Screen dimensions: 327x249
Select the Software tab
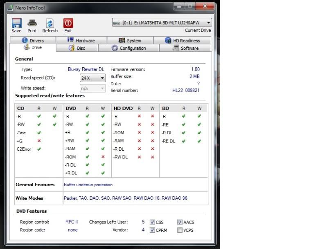(x=185, y=48)
